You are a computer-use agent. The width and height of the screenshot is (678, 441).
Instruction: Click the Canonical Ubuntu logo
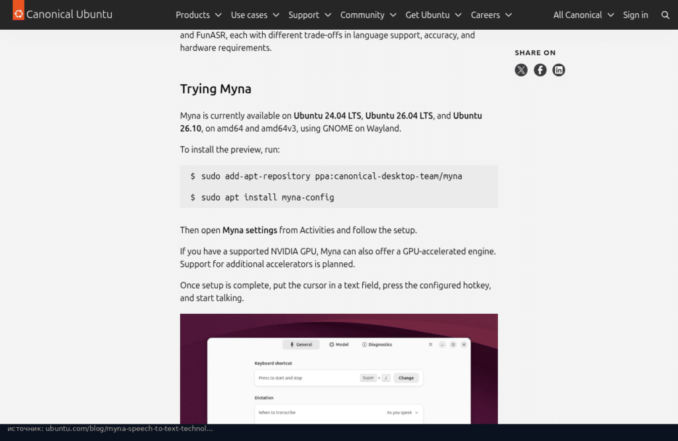(63, 14)
